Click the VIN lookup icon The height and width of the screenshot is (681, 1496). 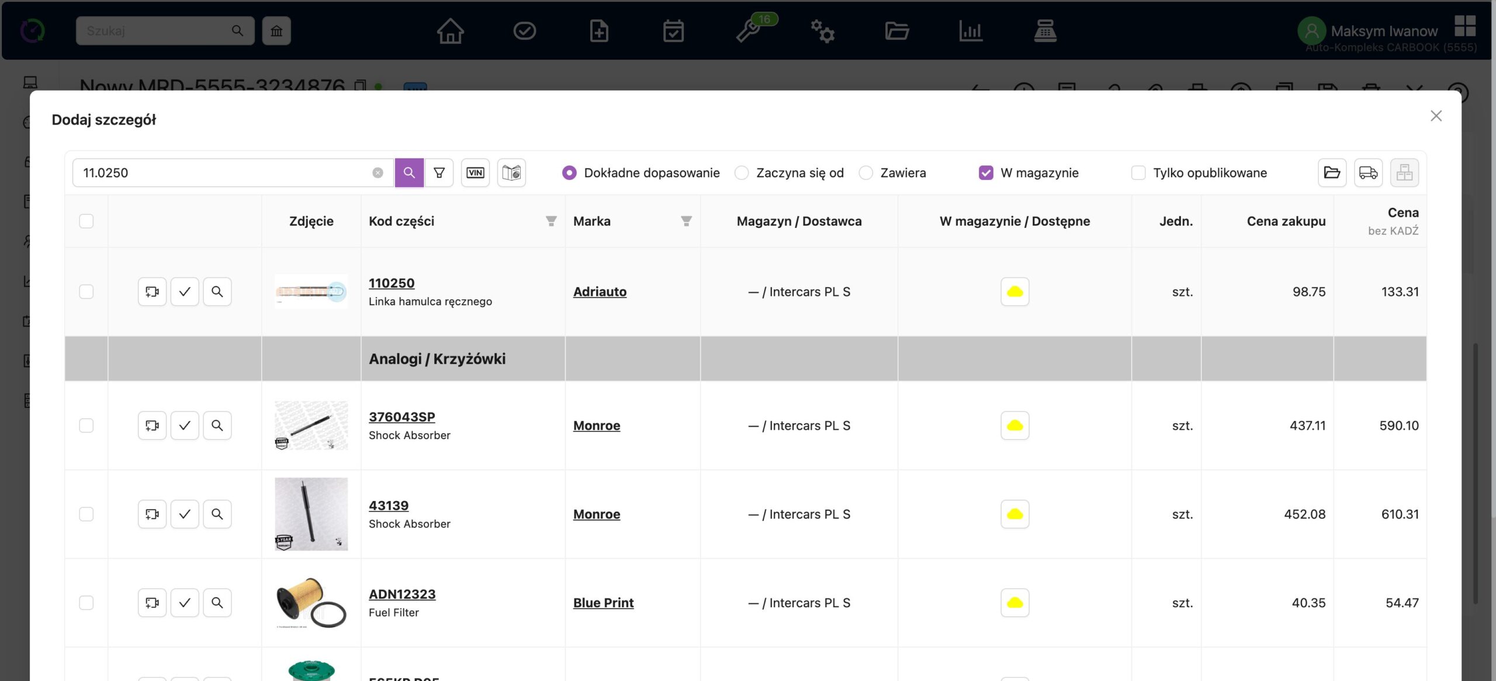(475, 172)
